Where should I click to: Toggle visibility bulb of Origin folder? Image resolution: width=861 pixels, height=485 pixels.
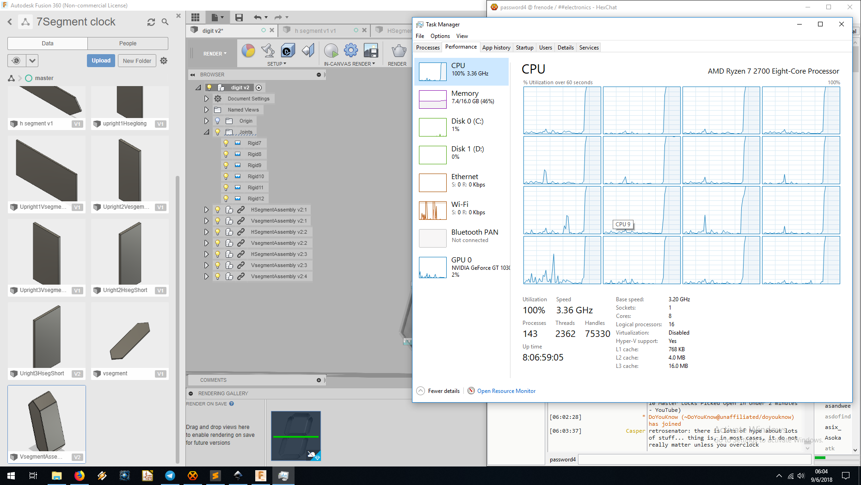[217, 121]
